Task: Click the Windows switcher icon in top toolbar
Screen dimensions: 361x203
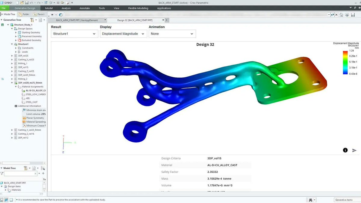Action: point(51,3)
